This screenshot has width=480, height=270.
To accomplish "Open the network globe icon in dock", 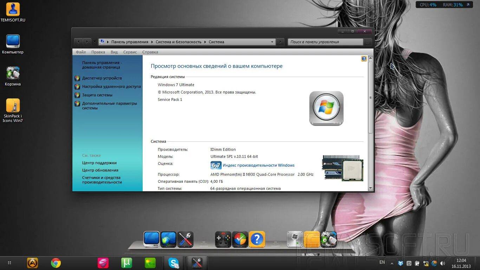I will click(x=169, y=239).
